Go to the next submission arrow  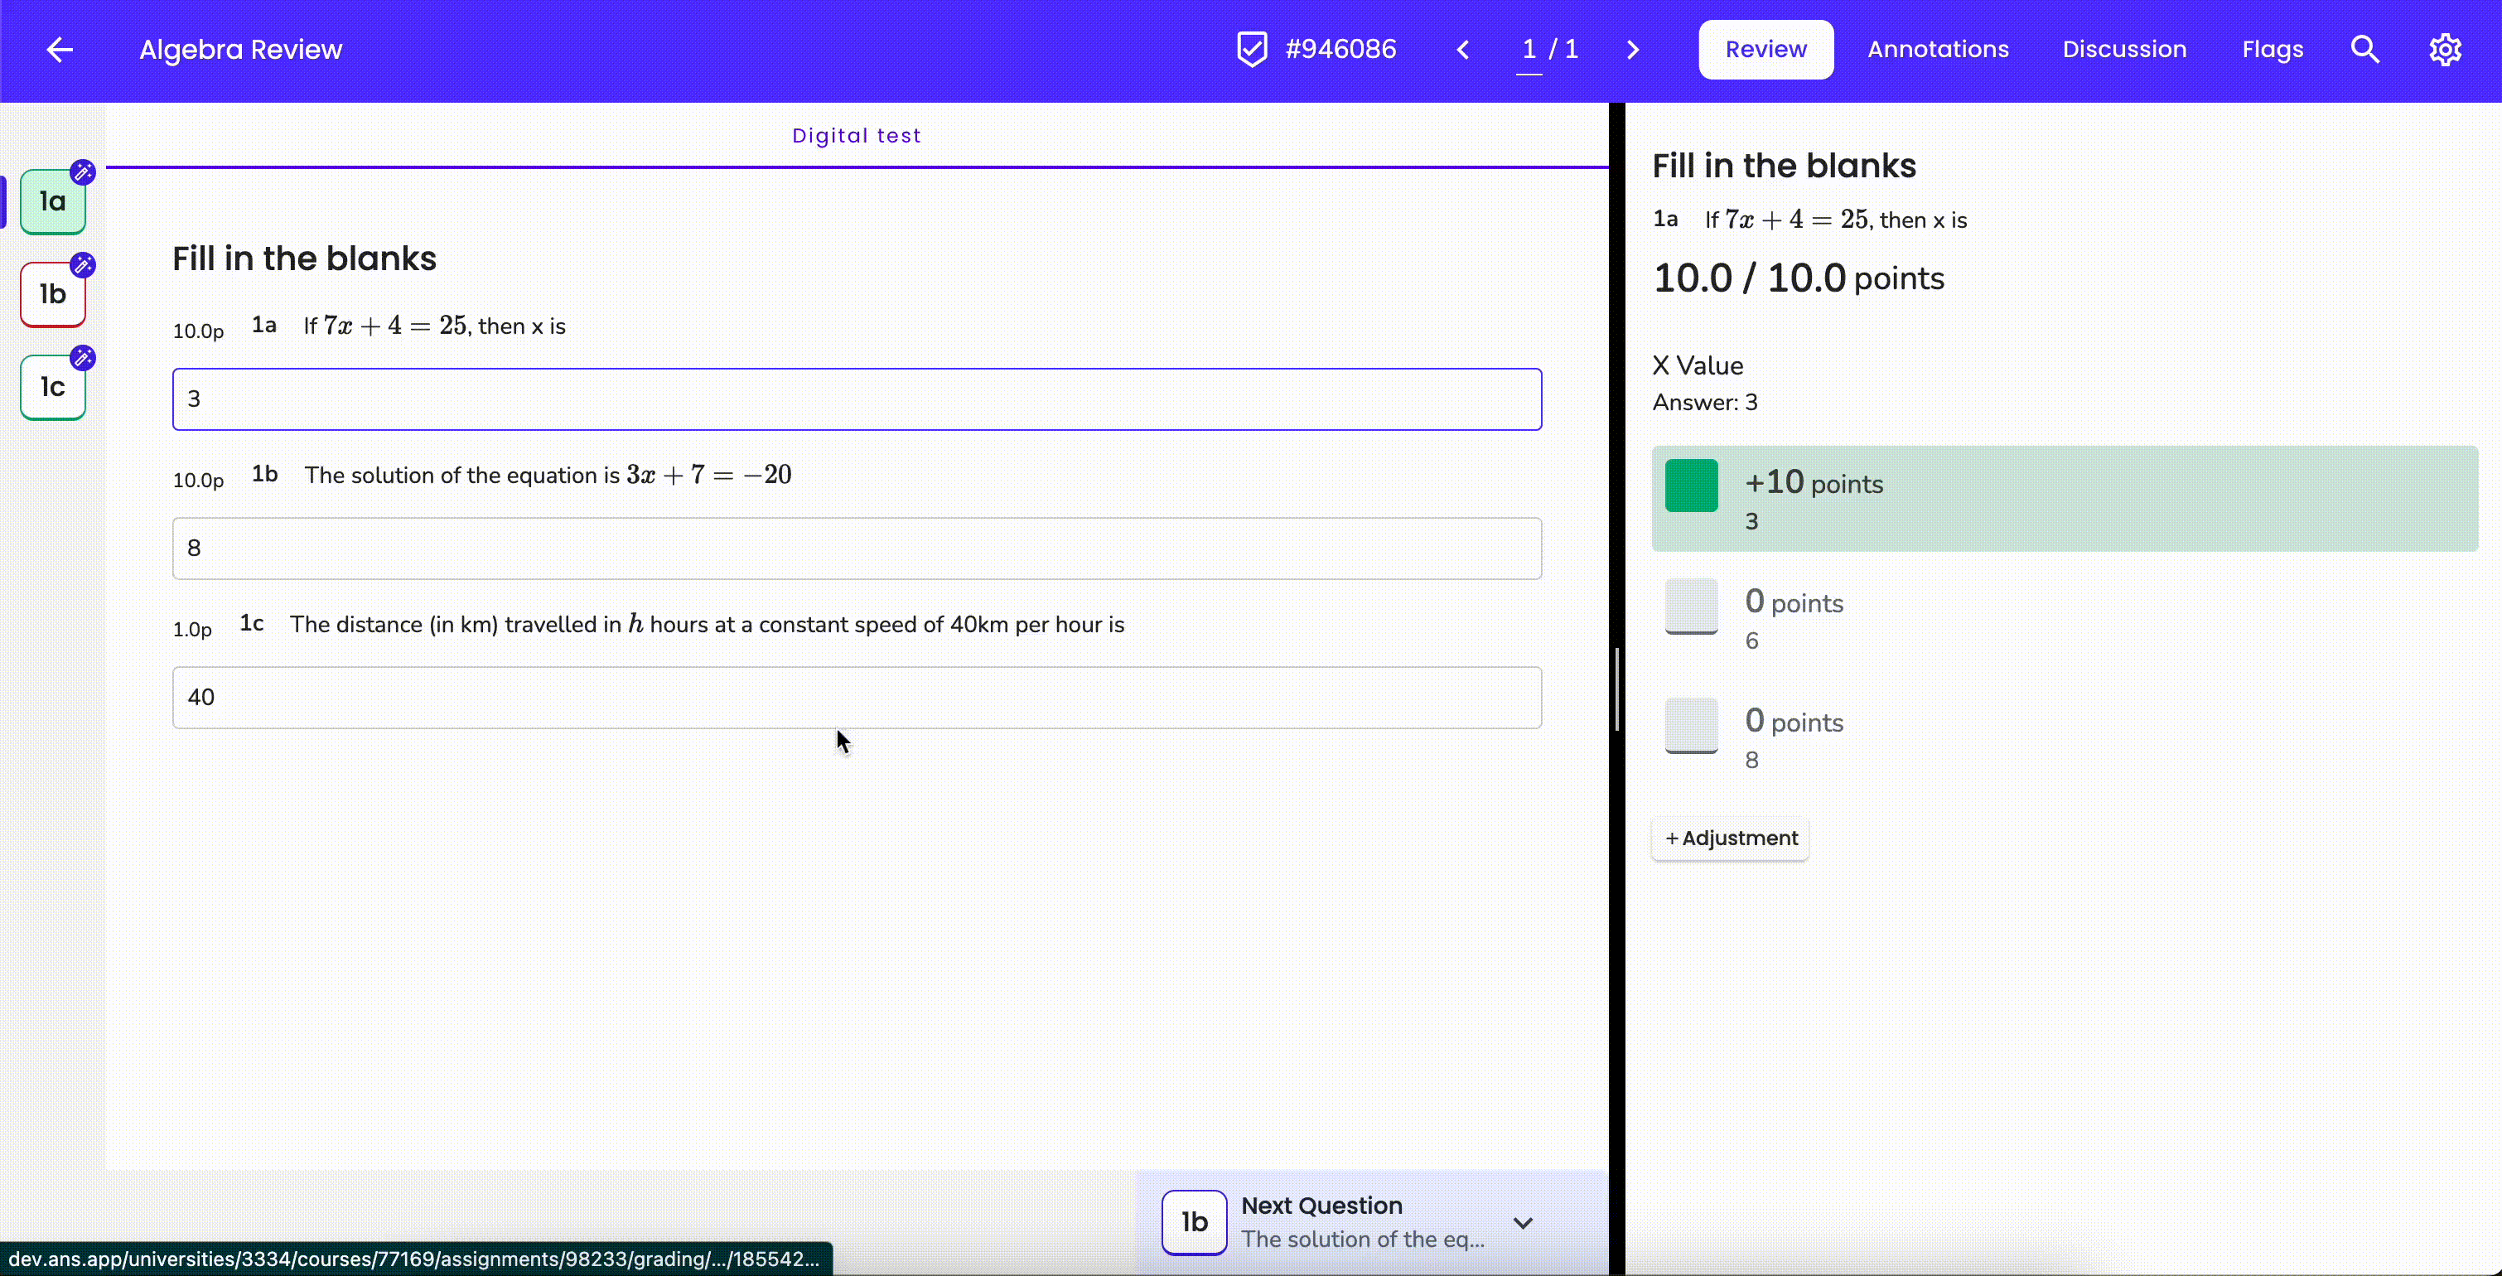[x=1633, y=50]
